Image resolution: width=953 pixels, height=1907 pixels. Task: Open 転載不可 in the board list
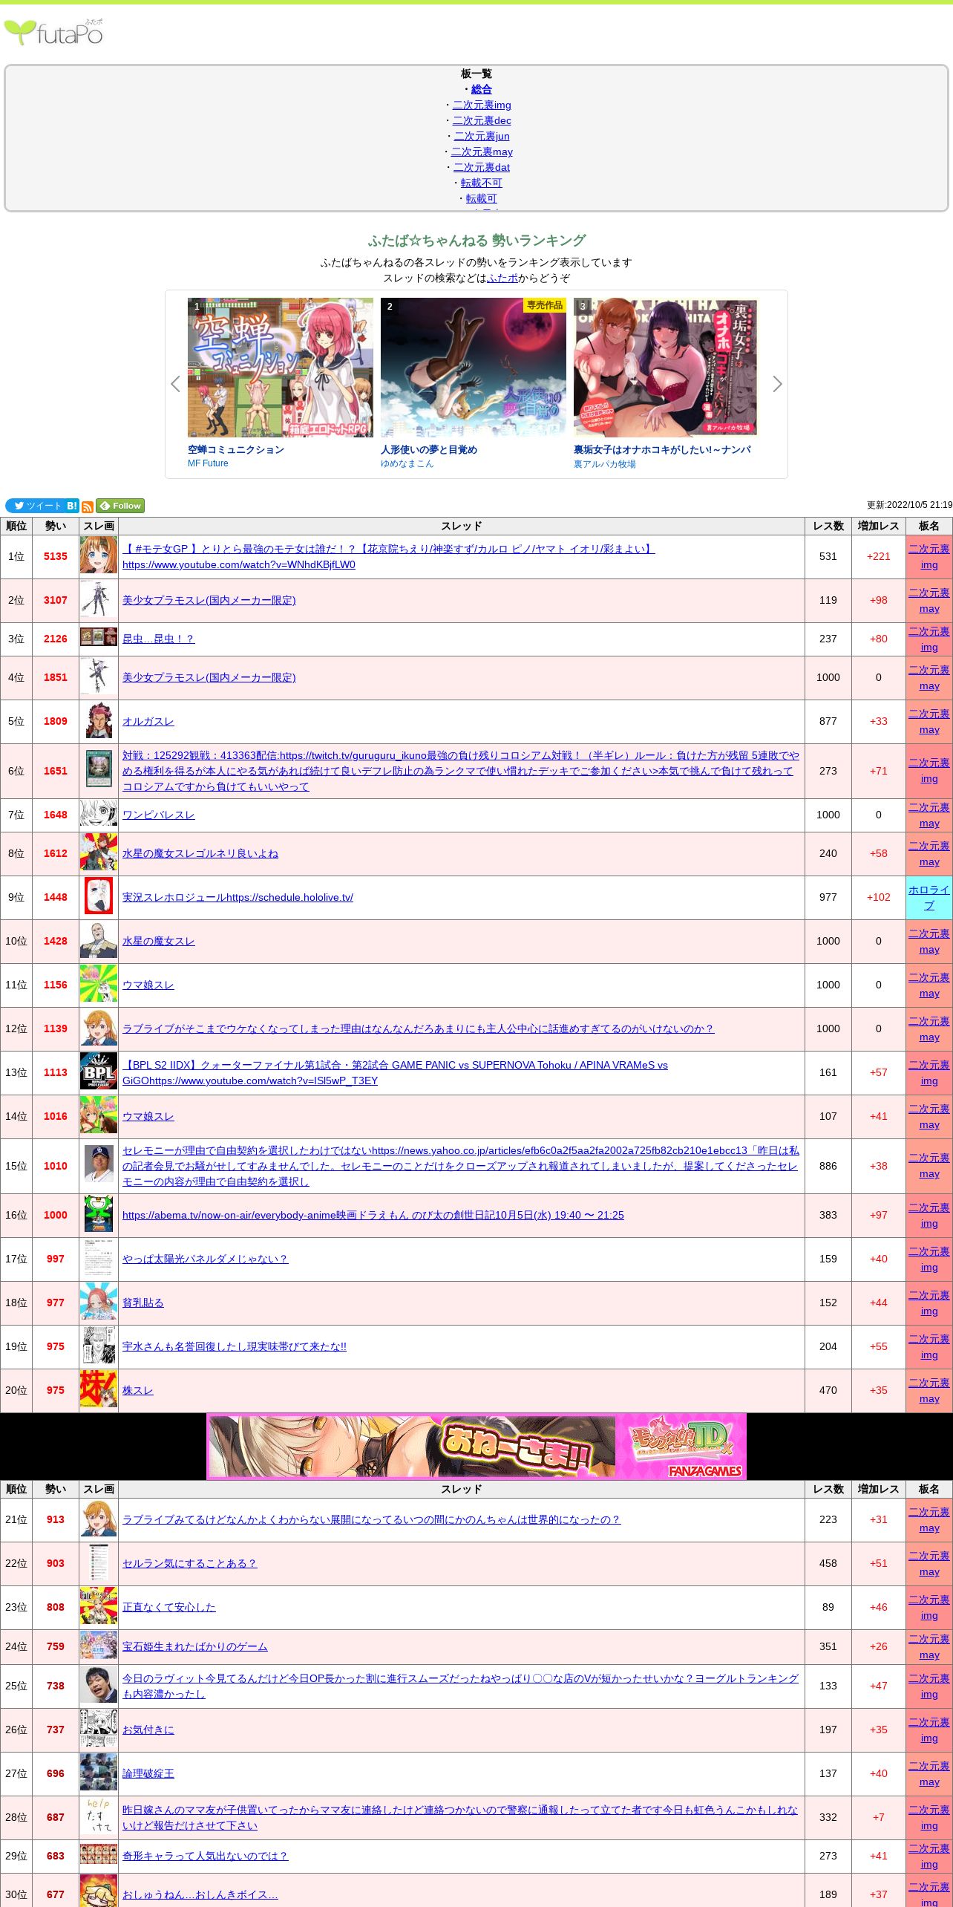(482, 183)
